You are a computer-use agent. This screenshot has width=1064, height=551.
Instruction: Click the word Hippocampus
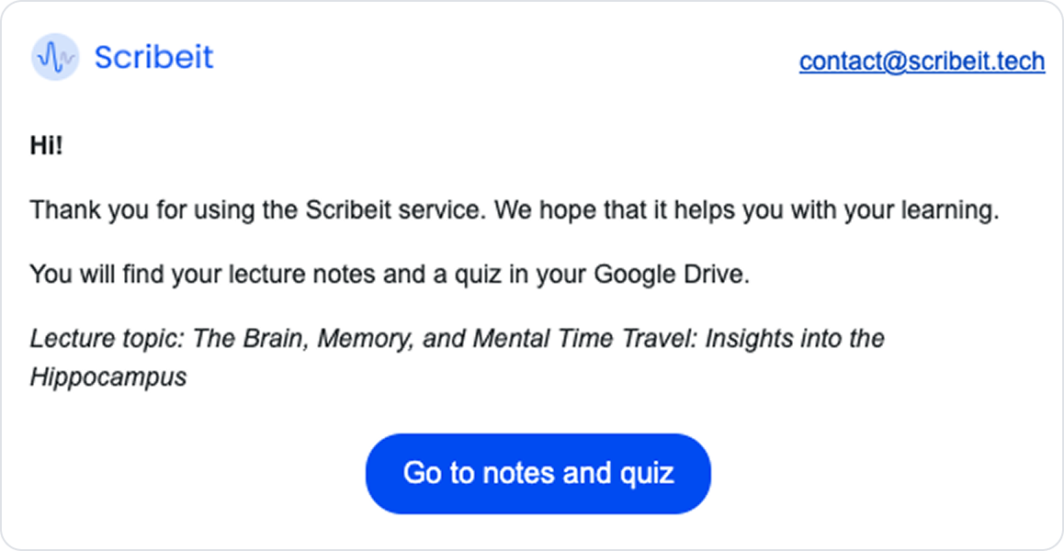pyautogui.click(x=108, y=378)
